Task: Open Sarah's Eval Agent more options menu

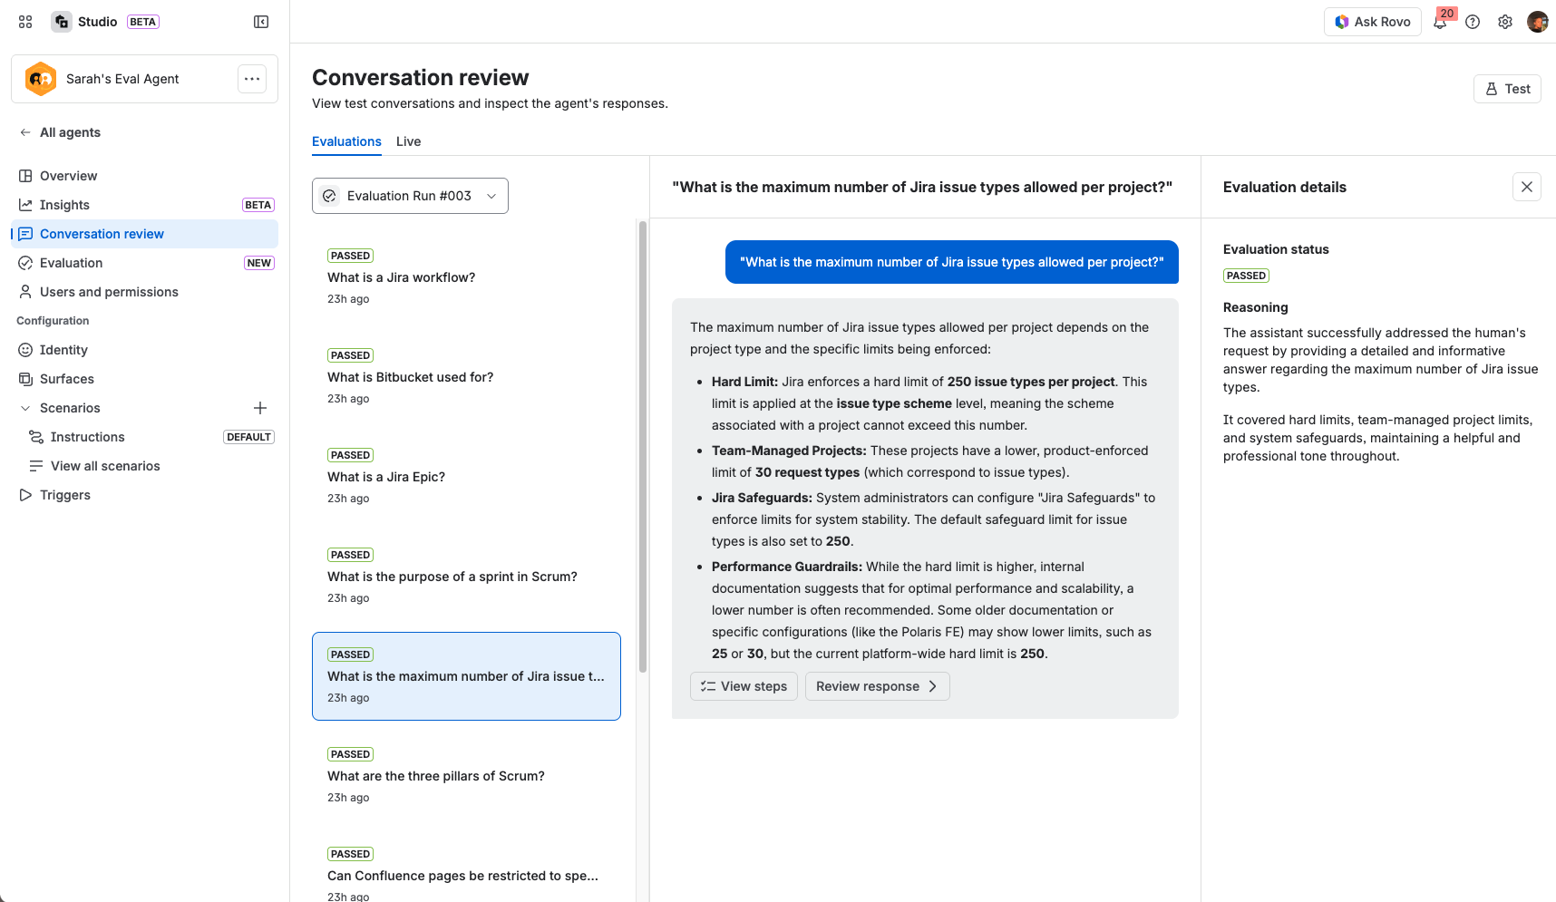Action: (252, 79)
